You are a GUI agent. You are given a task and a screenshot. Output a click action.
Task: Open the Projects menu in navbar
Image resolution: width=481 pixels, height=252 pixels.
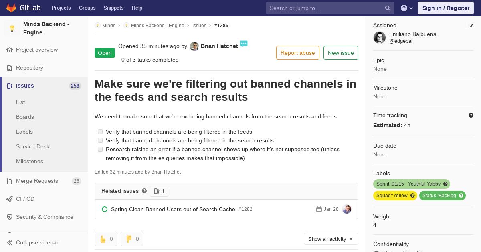61,8
